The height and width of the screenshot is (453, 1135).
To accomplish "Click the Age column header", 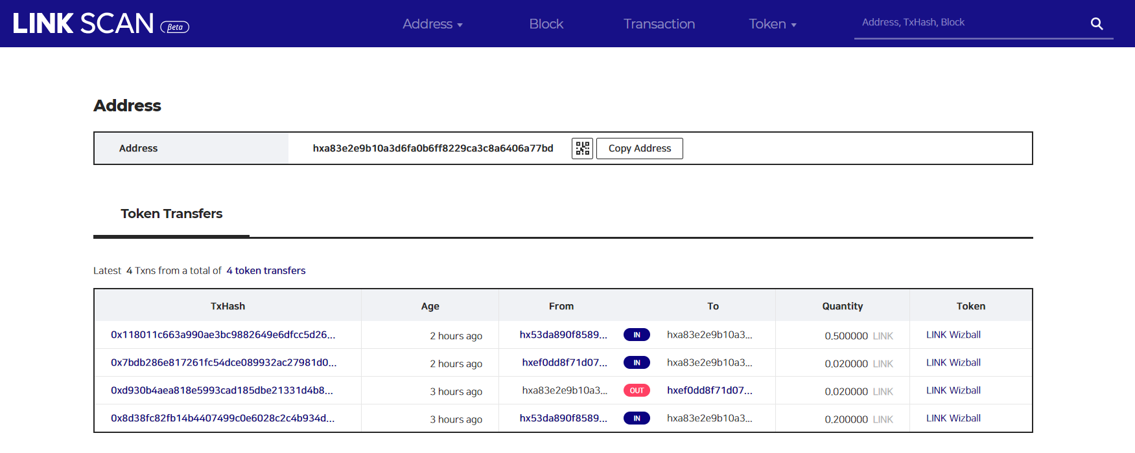I will [430, 306].
